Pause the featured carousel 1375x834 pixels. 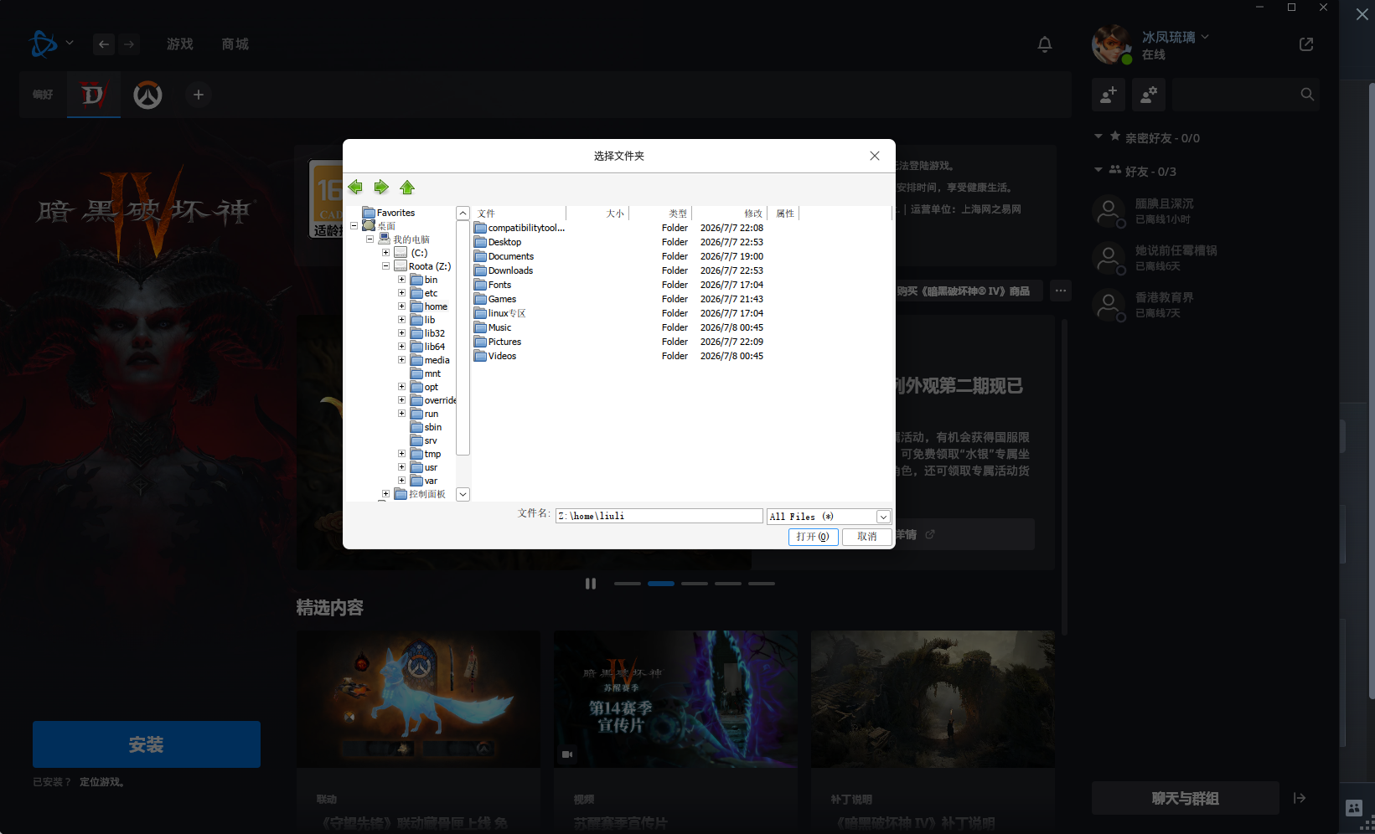coord(591,584)
